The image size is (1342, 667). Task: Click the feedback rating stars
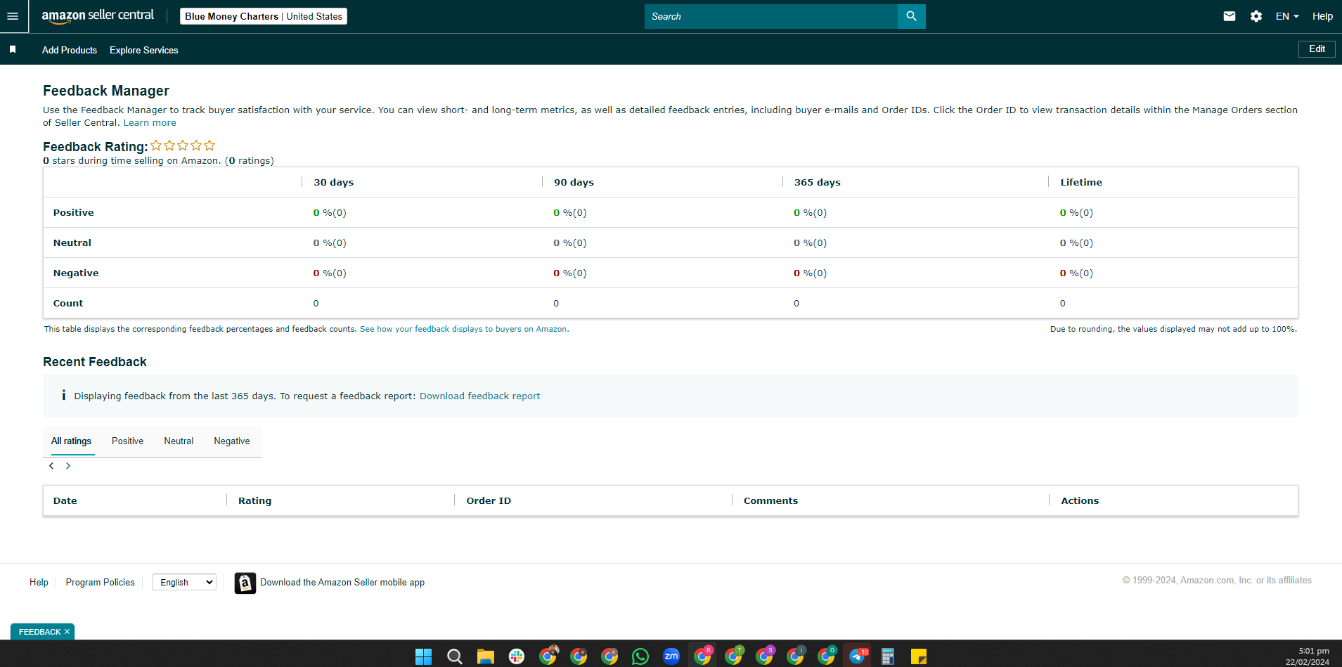183,145
